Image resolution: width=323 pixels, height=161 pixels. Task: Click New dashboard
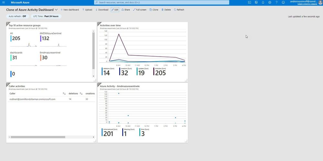pyautogui.click(x=70, y=10)
